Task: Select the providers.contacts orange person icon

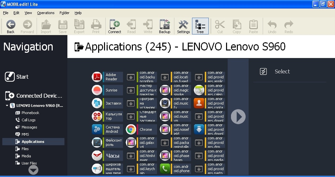Action: coord(199,103)
